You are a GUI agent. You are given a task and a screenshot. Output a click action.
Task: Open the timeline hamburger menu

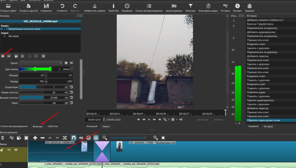pyautogui.click(x=3, y=138)
